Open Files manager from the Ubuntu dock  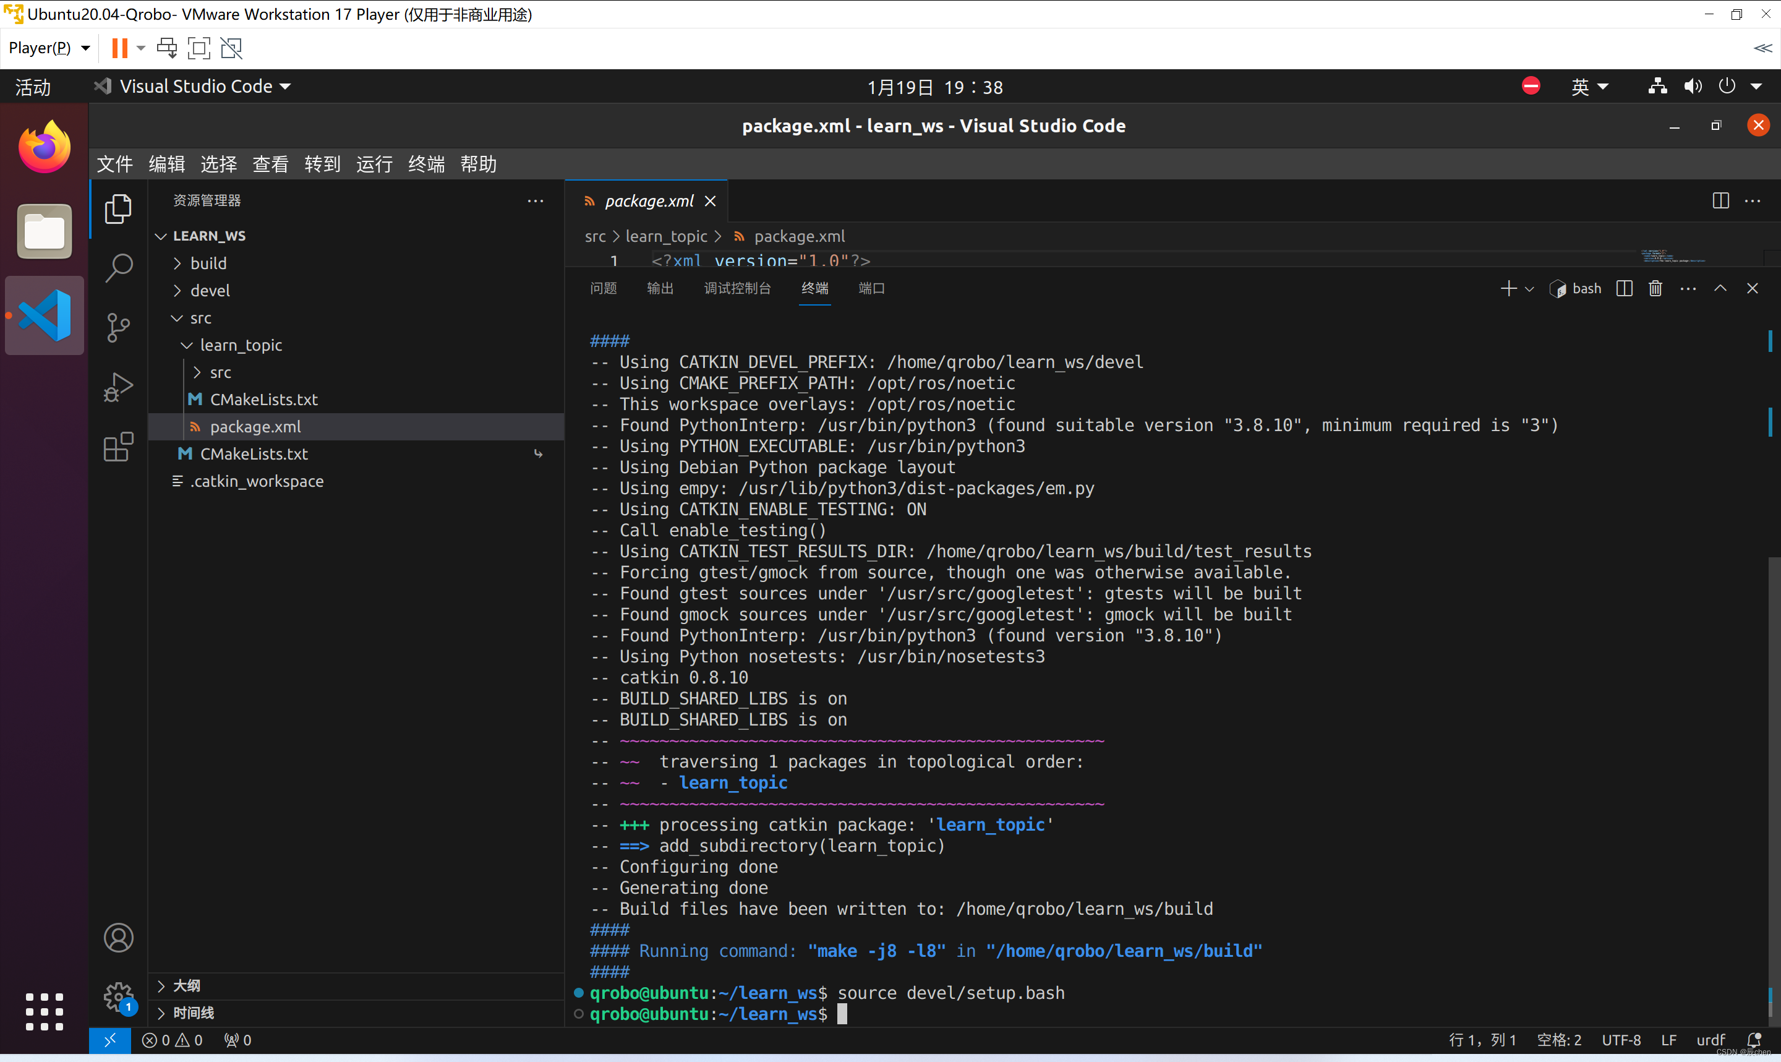pyautogui.click(x=45, y=231)
